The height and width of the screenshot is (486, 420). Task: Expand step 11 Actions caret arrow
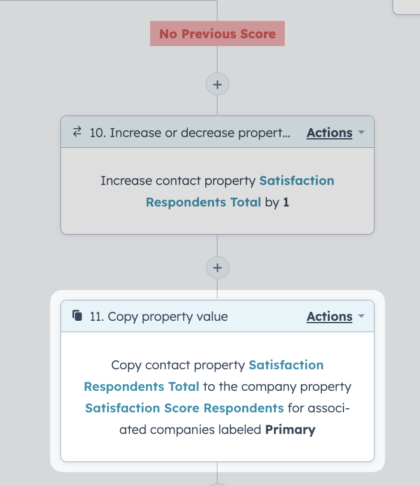(x=361, y=316)
